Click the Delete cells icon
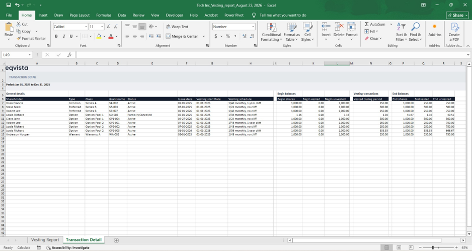This screenshot has width=472, height=251. coord(339,27)
